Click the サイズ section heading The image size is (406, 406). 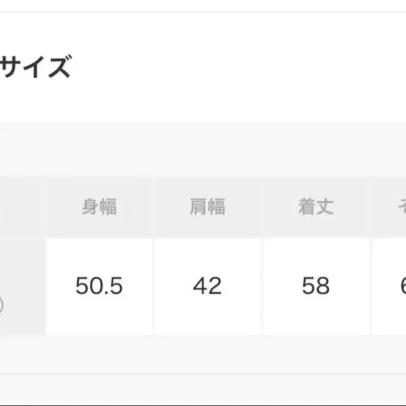(x=35, y=67)
